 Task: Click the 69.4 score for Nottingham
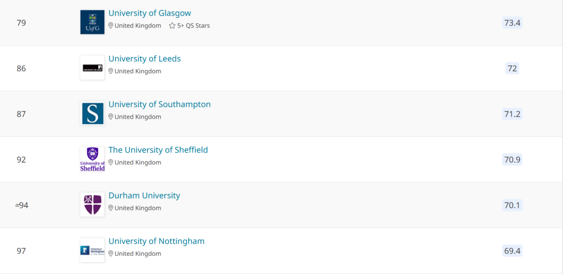pyautogui.click(x=512, y=251)
